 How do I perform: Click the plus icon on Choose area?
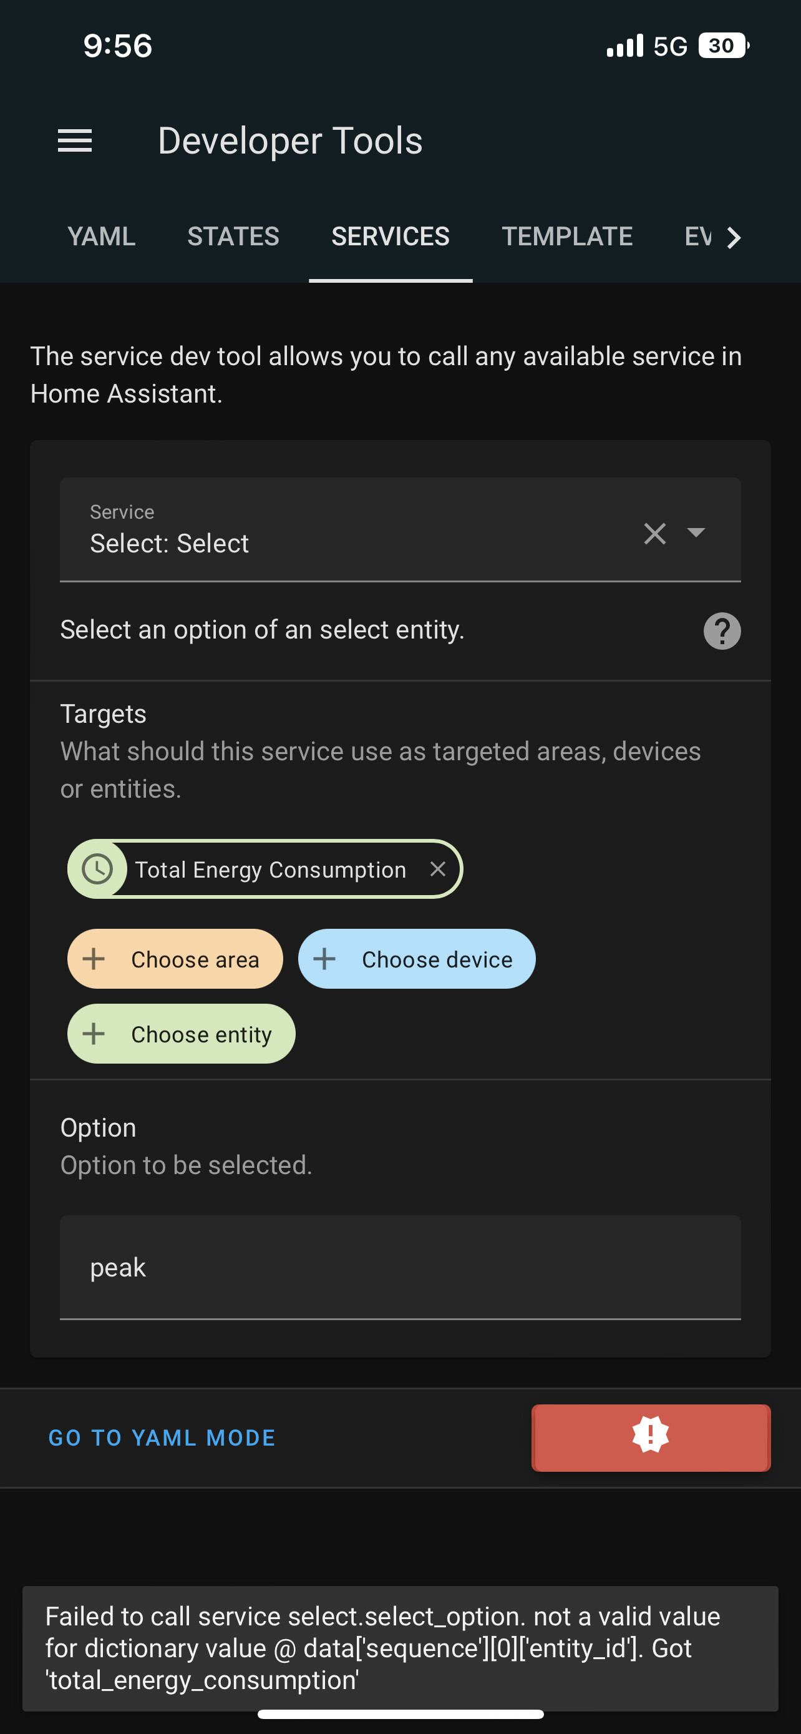tap(94, 959)
